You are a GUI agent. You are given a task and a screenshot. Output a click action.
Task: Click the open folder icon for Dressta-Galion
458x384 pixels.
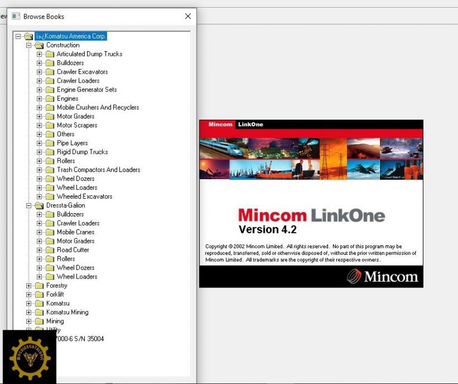click(x=39, y=205)
